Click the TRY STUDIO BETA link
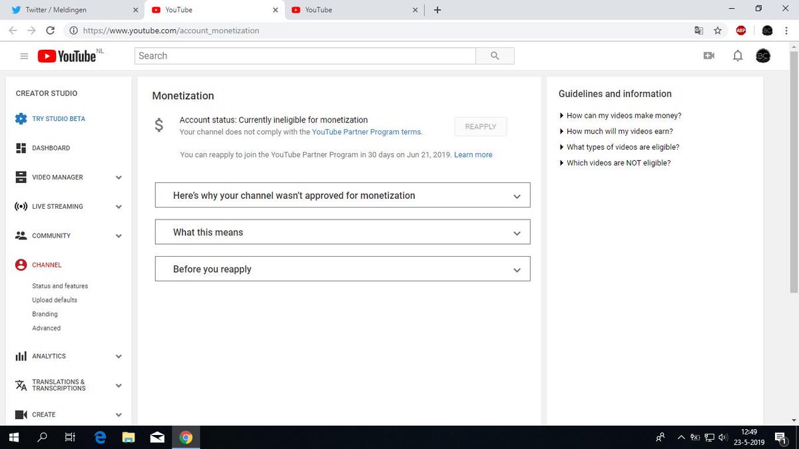The width and height of the screenshot is (799, 449). [59, 119]
